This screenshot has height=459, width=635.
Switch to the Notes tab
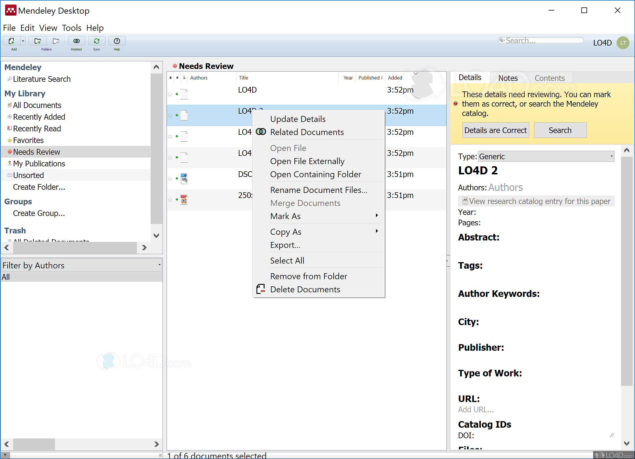(508, 78)
